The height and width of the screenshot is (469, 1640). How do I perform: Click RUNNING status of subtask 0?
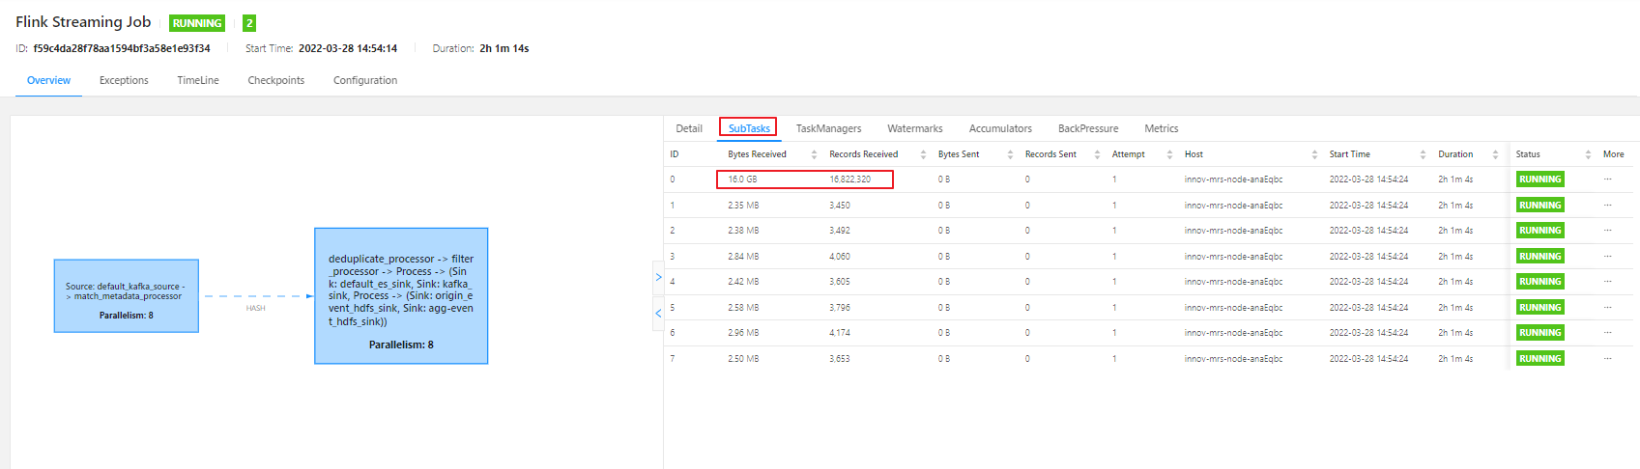1539,179
